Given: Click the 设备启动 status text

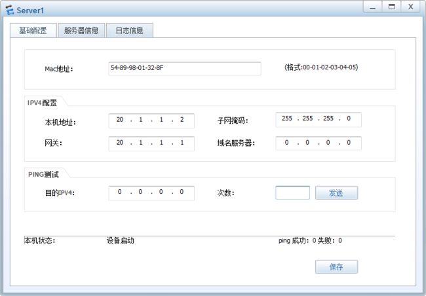Looking at the screenshot, I should (121, 240).
